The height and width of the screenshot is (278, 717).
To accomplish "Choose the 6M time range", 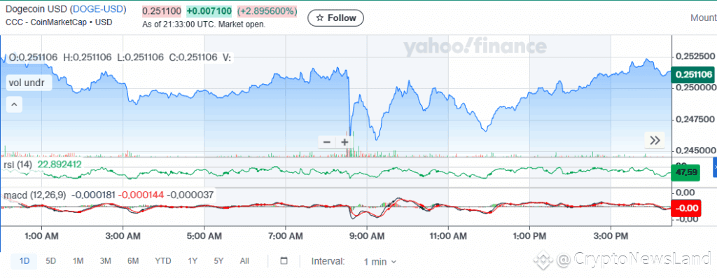I will point(133,261).
